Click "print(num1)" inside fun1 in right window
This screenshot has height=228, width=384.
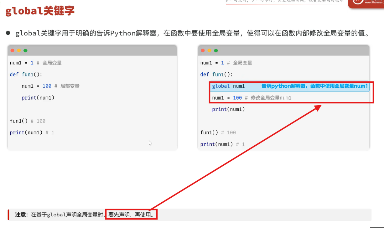click(228, 109)
